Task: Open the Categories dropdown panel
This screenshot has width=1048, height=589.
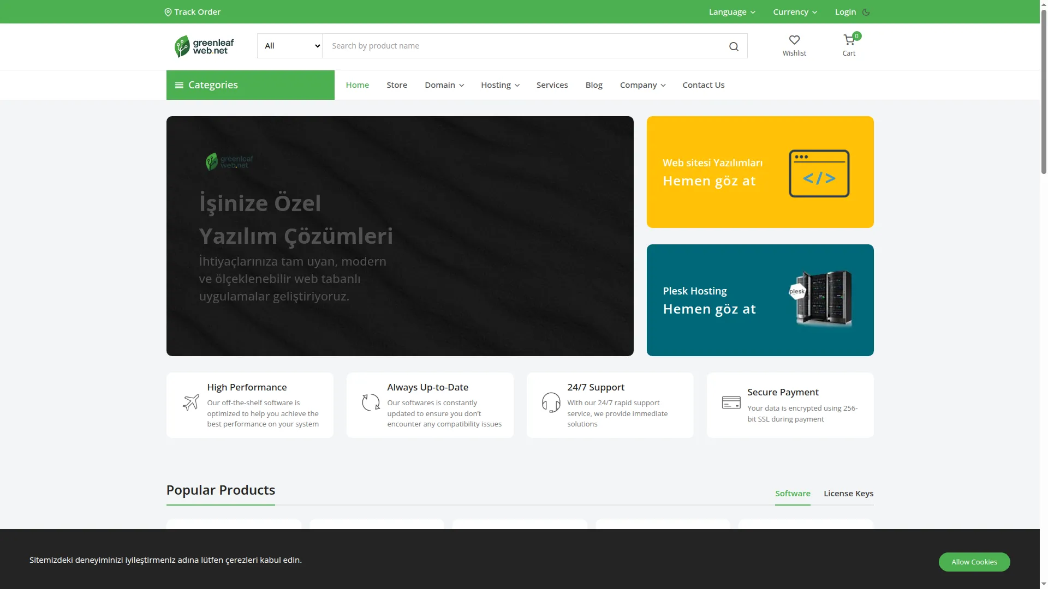Action: (x=250, y=85)
